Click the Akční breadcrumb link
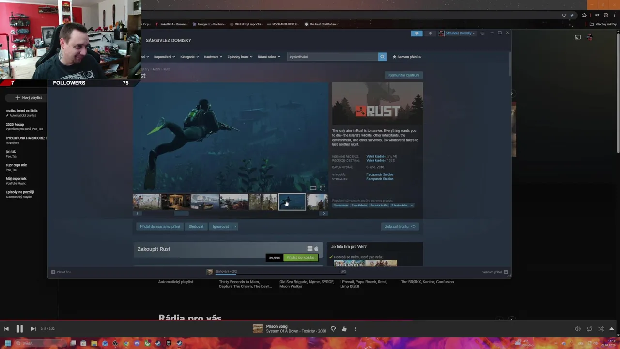 point(156,69)
